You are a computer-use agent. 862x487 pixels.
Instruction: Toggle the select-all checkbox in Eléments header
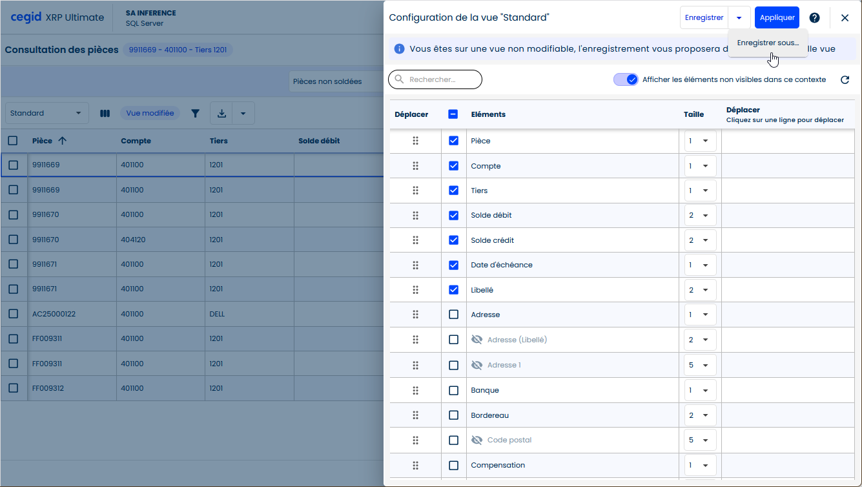[453, 114]
